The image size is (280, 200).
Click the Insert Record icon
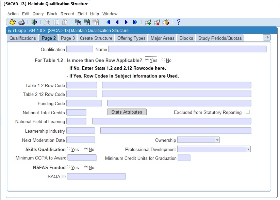(x=148, y=22)
